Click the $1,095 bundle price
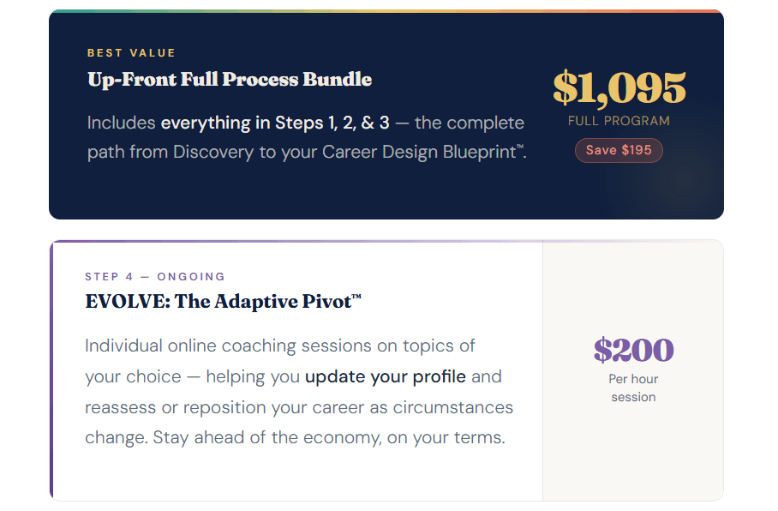The image size is (778, 511). [619, 87]
